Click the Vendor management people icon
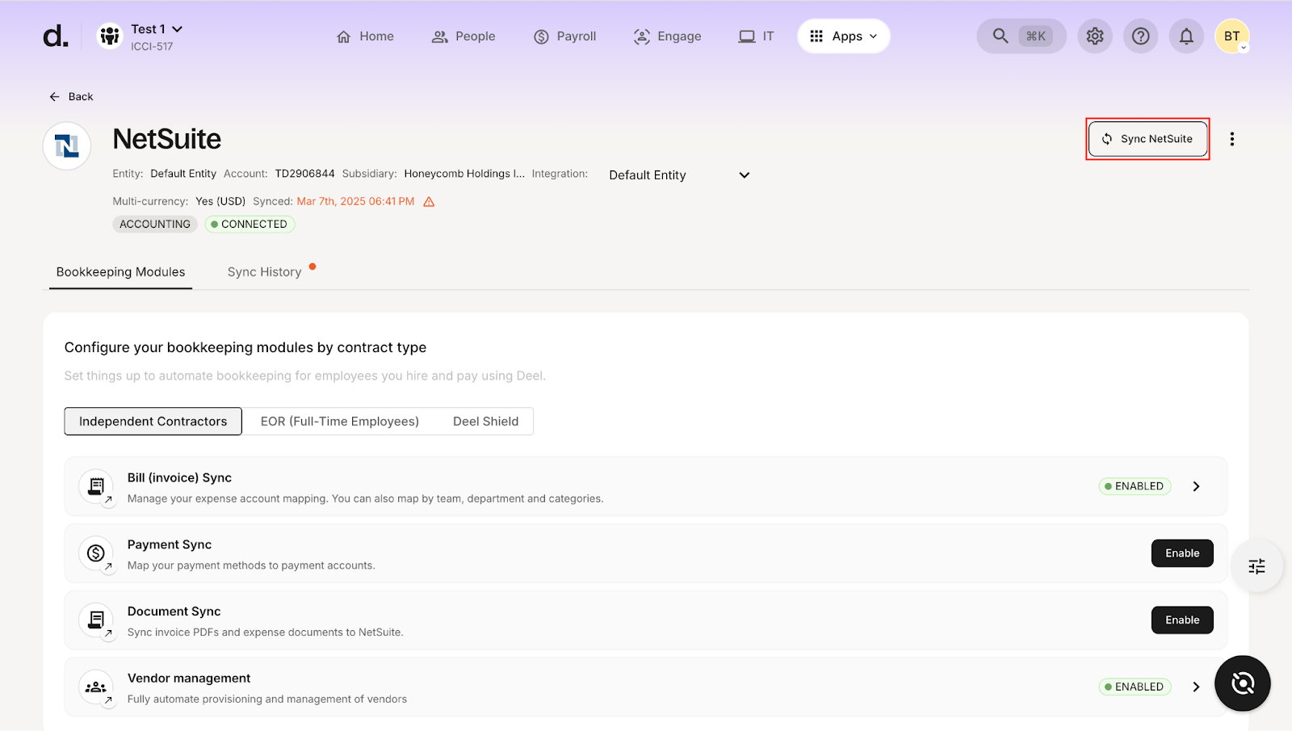The image size is (1292, 731). (96, 687)
